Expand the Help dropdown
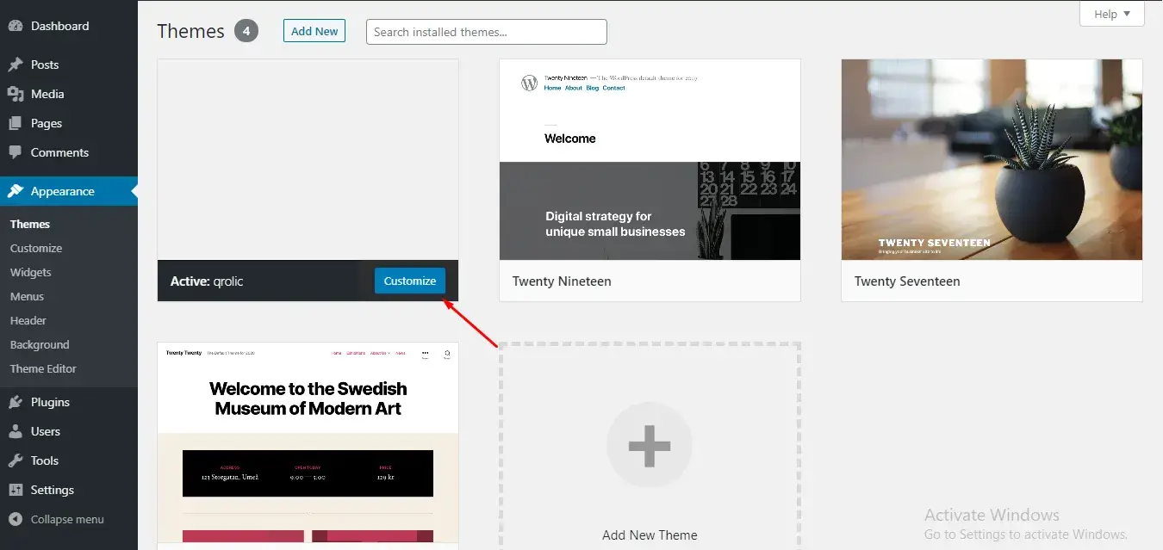Image resolution: width=1163 pixels, height=550 pixels. (1111, 14)
